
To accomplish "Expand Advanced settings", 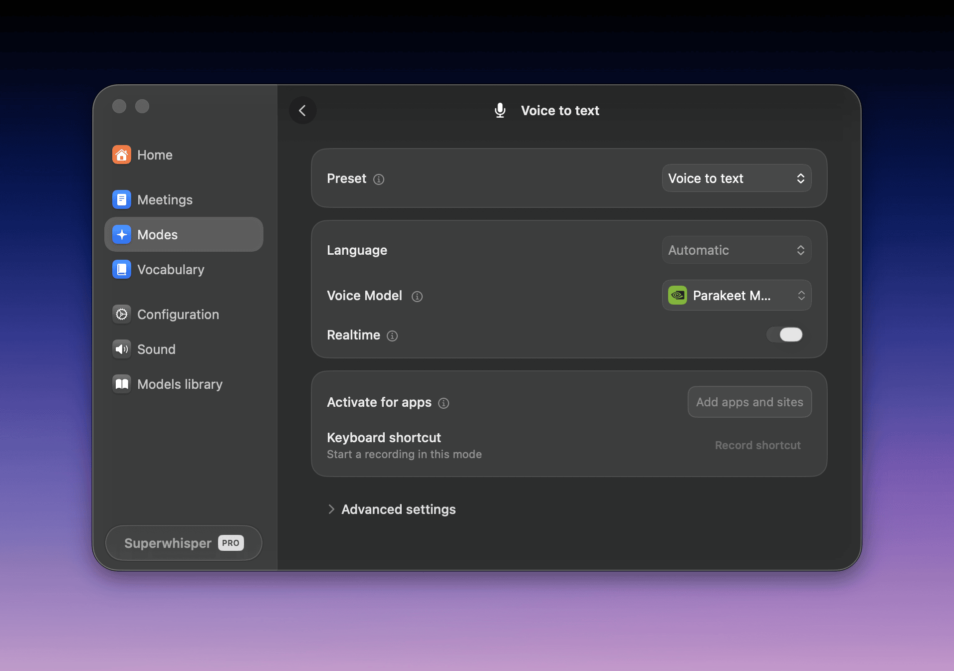I will click(x=392, y=509).
